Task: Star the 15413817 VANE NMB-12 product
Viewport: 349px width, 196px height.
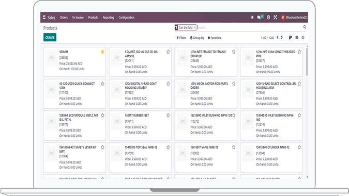Action: tap(234, 147)
